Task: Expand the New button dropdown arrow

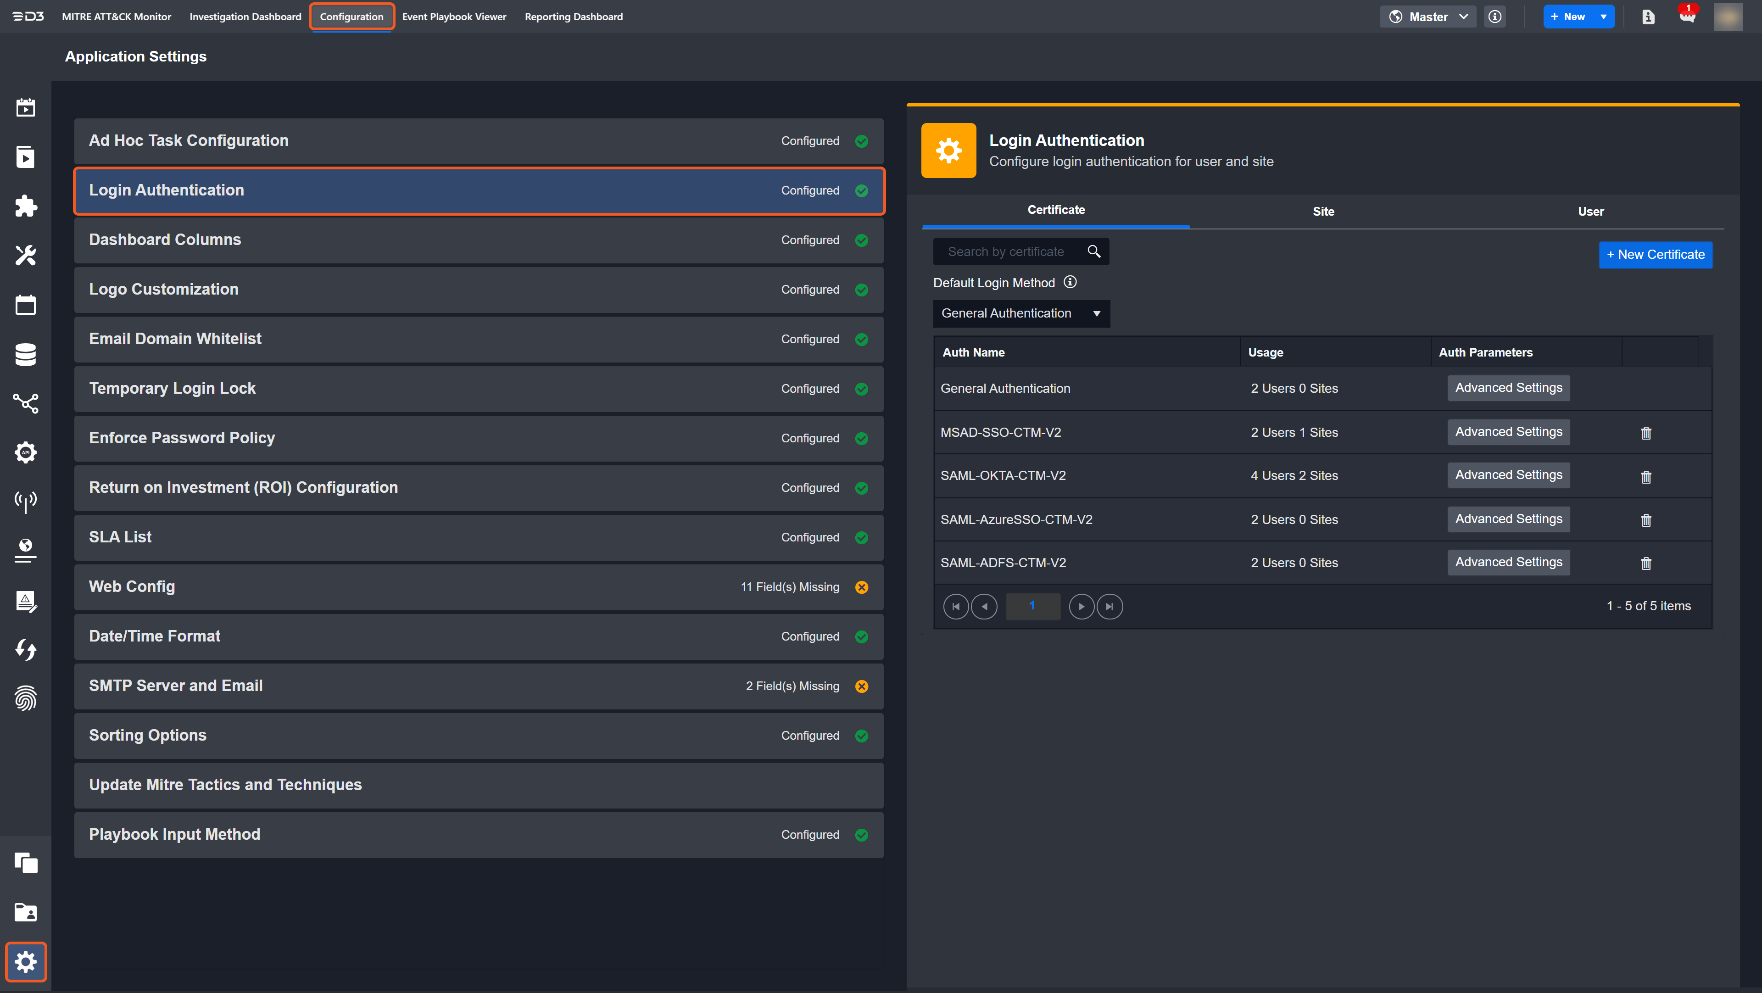Action: [1603, 17]
